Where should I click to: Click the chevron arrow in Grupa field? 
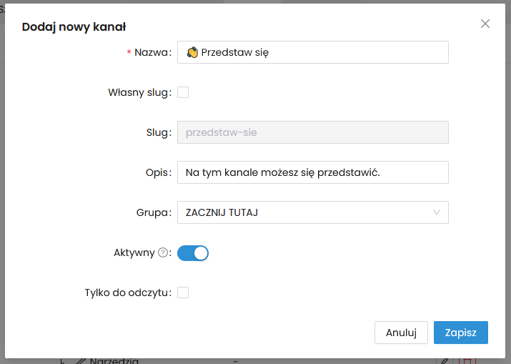pyautogui.click(x=437, y=212)
